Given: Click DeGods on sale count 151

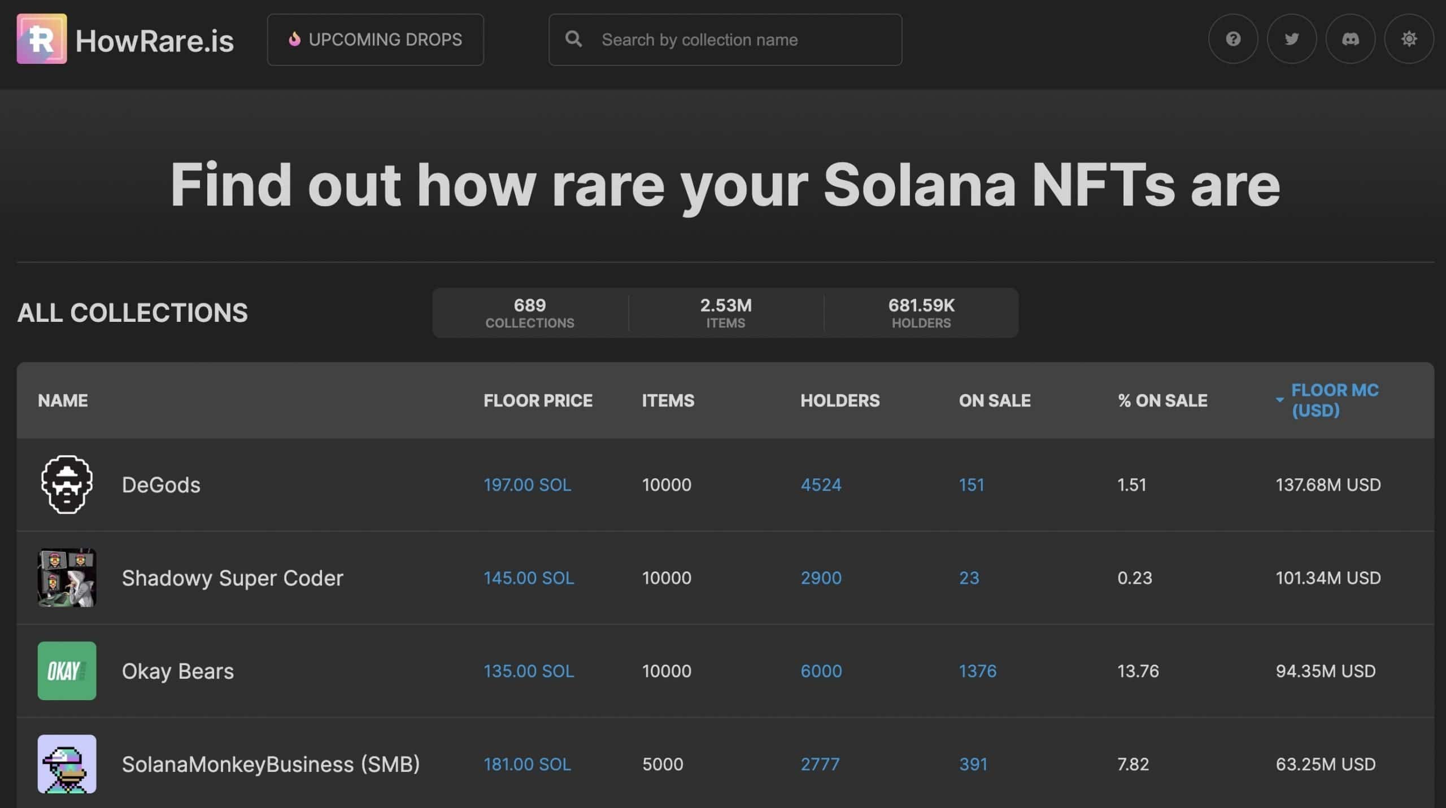Looking at the screenshot, I should point(972,485).
